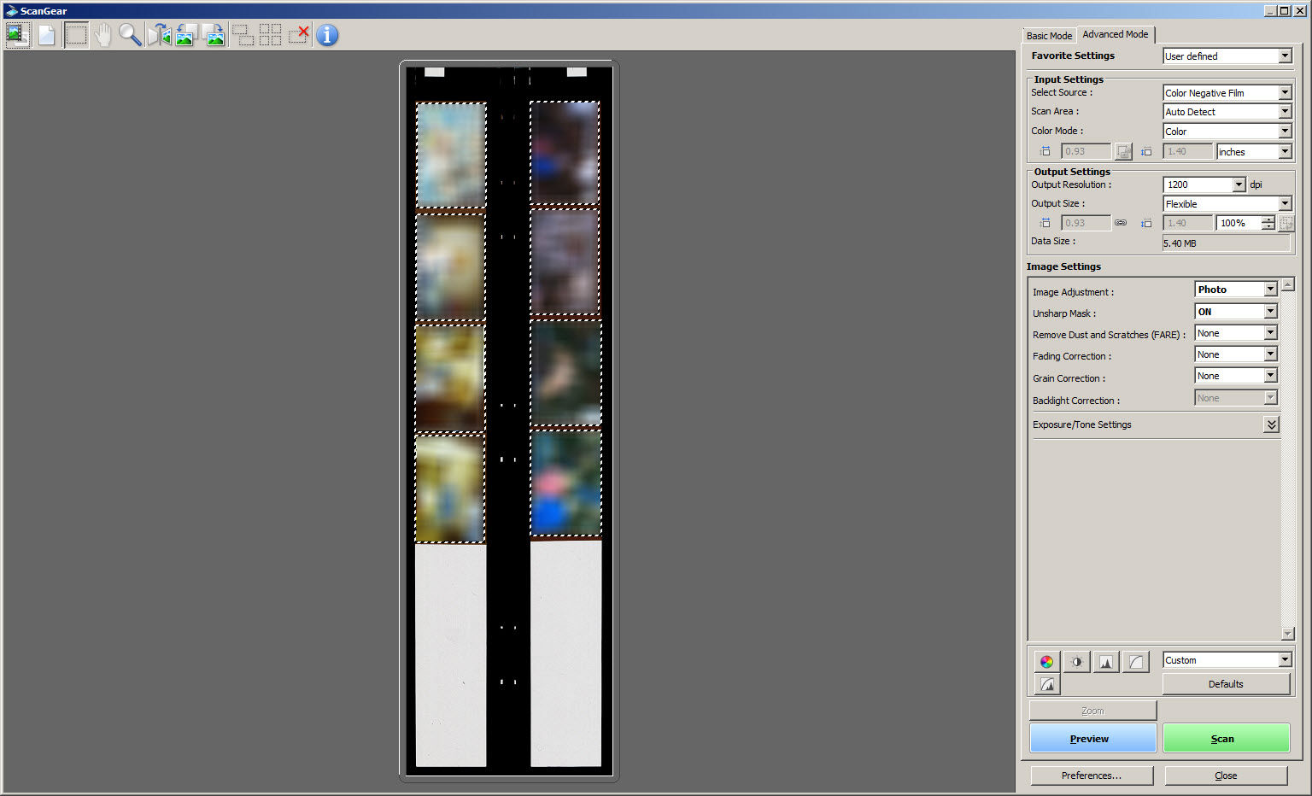The image size is (1312, 796).
Task: Click the blue Preview button
Action: [x=1092, y=738]
